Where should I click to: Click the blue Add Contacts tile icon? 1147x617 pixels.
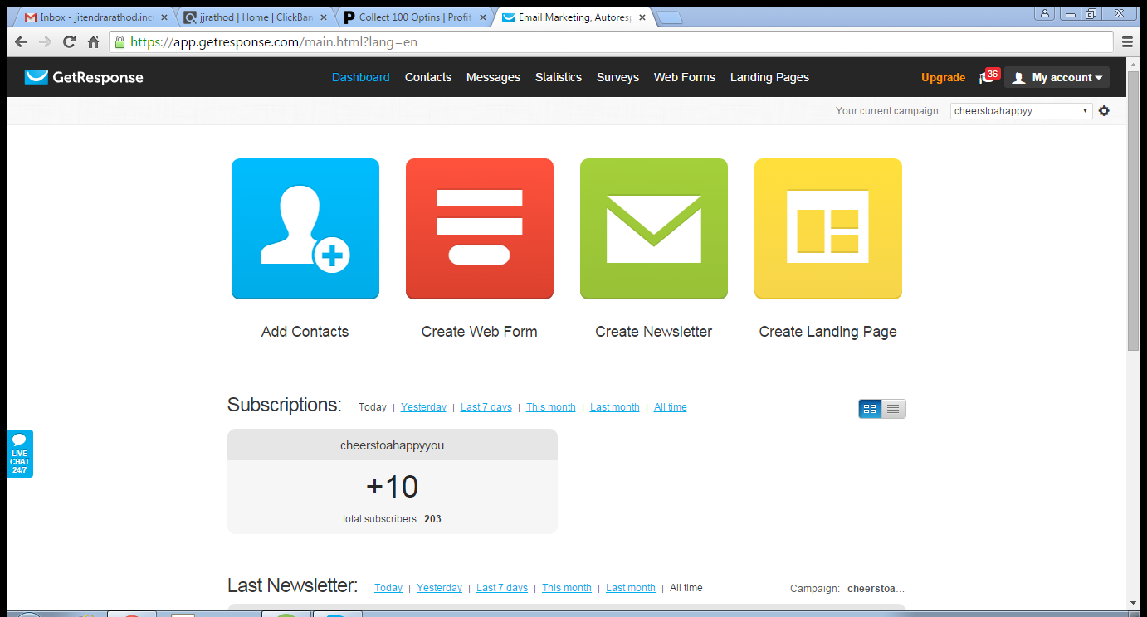(x=305, y=229)
